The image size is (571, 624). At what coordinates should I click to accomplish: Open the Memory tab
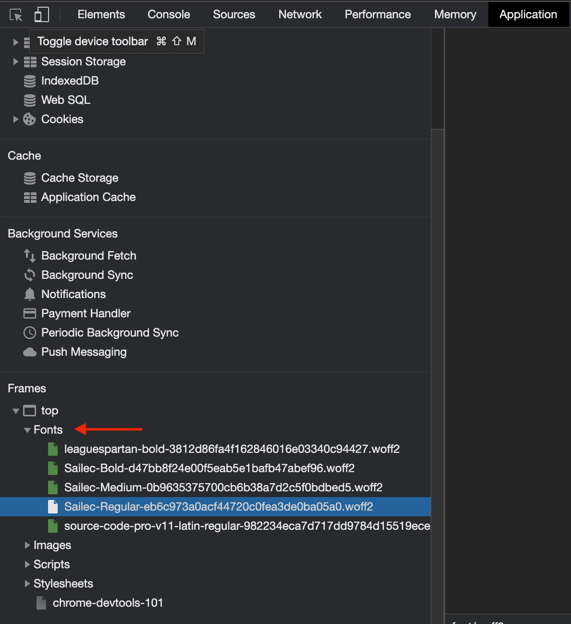pyautogui.click(x=455, y=14)
